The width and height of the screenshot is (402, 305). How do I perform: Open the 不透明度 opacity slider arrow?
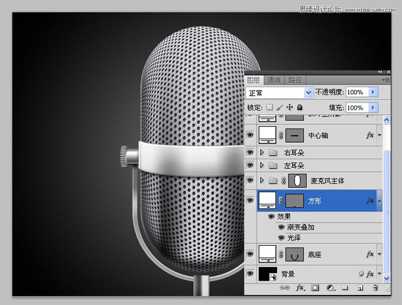(x=373, y=92)
